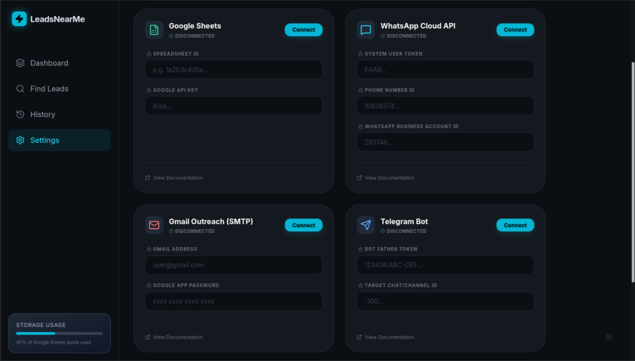Click the Google Sheets spreadsheet icon

tap(154, 30)
